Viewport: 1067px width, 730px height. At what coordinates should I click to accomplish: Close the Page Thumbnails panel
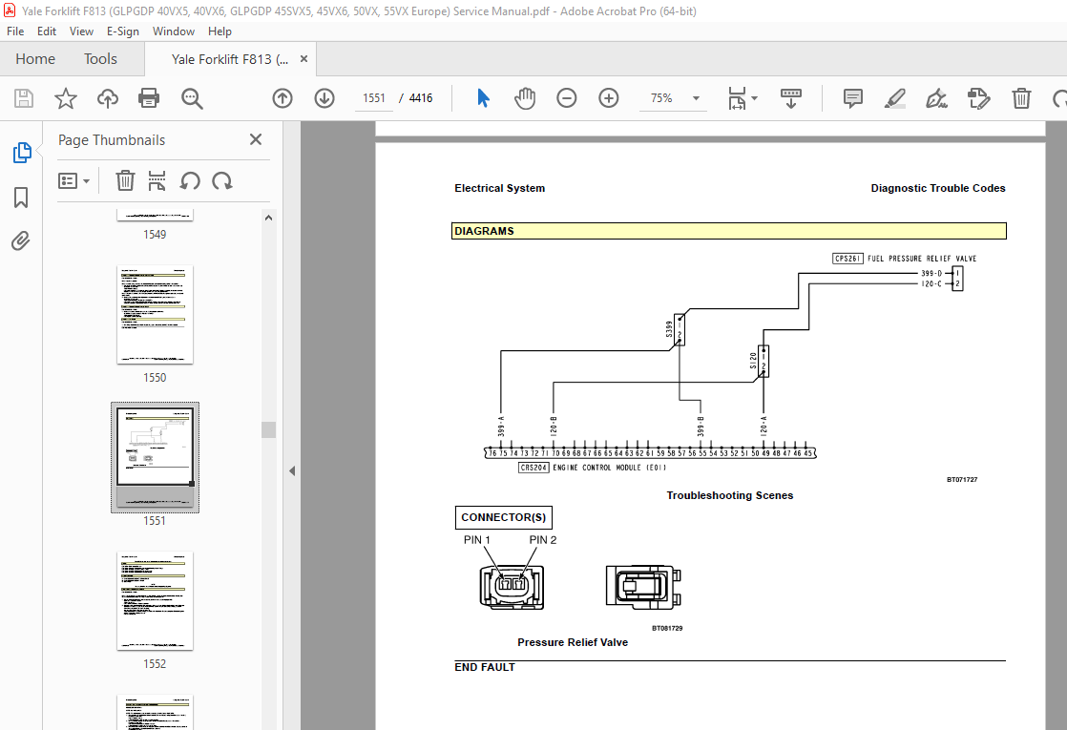(x=256, y=139)
